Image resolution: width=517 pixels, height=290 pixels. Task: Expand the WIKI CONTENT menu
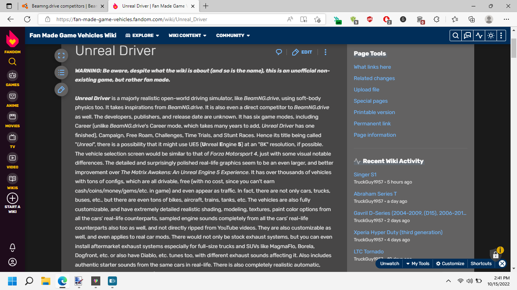pos(188,35)
